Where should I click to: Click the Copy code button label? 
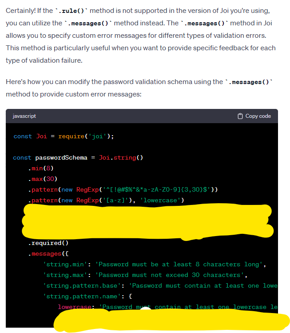(258, 116)
